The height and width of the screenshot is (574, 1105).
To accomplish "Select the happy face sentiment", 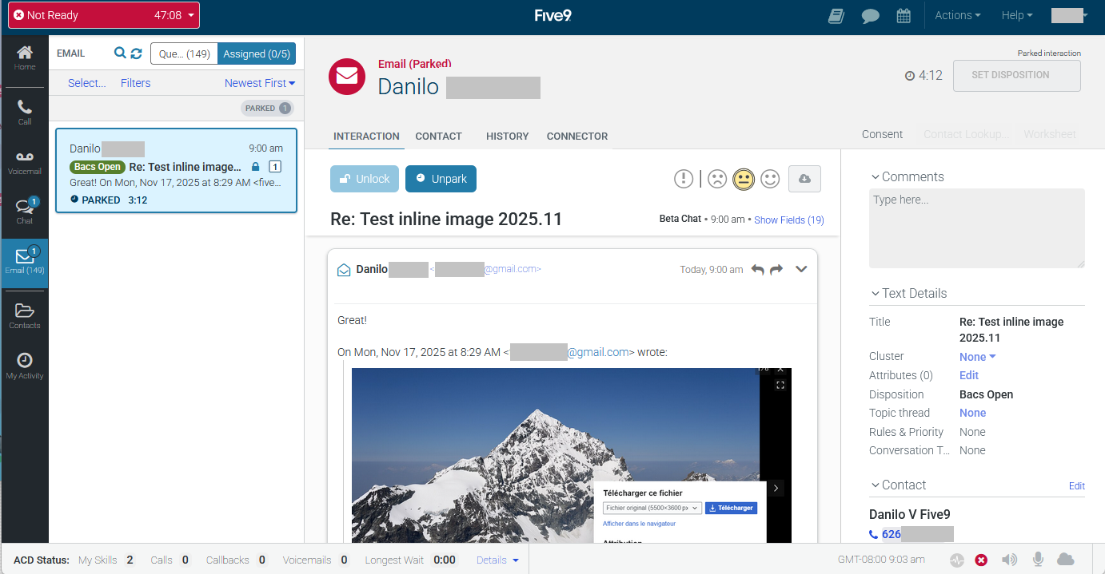I will coord(770,179).
